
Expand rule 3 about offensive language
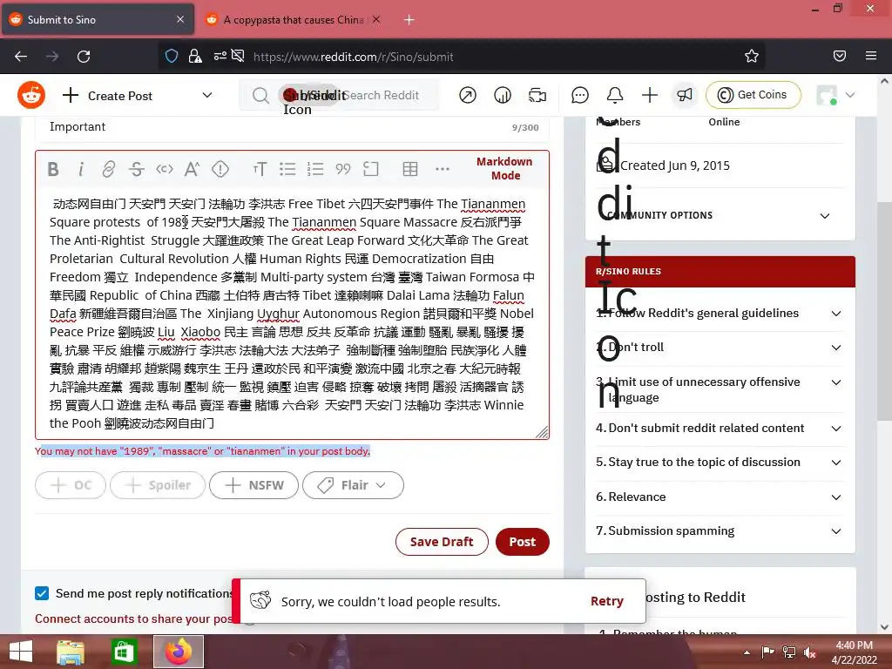click(x=720, y=389)
